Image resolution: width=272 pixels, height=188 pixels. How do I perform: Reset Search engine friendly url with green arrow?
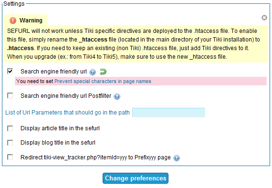pyautogui.click(x=103, y=72)
